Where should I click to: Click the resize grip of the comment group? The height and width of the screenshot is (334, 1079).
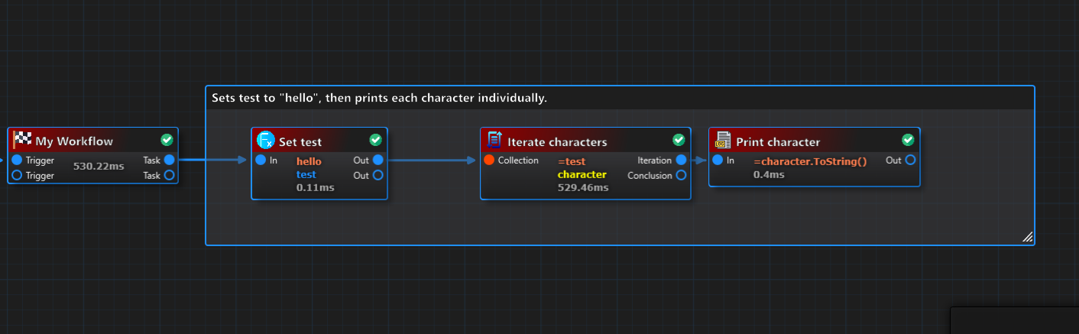click(1028, 238)
